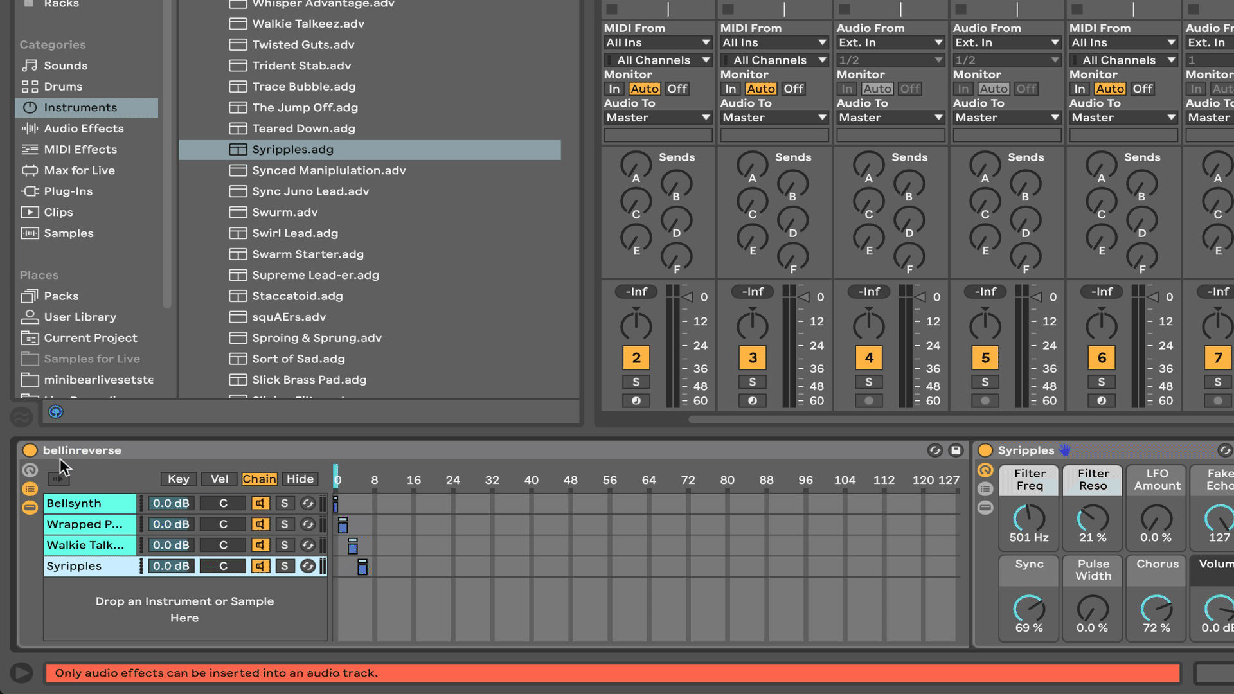Switch the rack to the Key tab
The height and width of the screenshot is (694, 1234).
[178, 479]
